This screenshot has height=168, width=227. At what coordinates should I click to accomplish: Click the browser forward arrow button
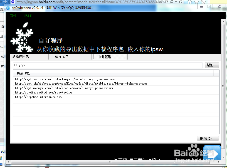[x=5, y=2]
